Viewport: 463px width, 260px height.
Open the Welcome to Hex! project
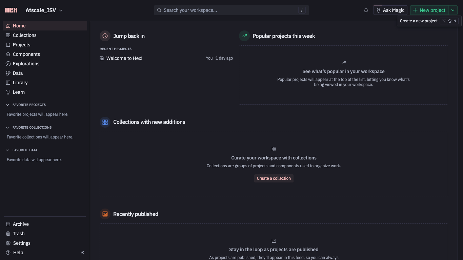pos(124,58)
